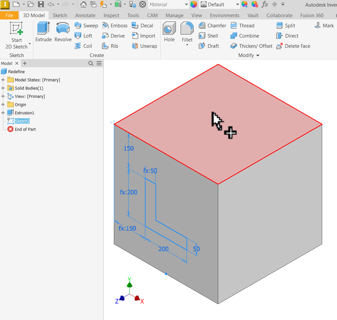Click the Save icon in quick access toolbar
The width and height of the screenshot is (337, 320).
pyautogui.click(x=41, y=5)
